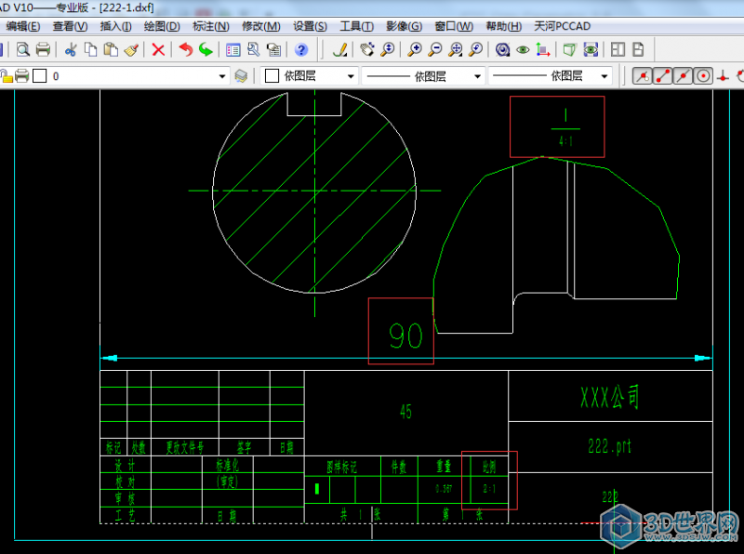This screenshot has width=744, height=554.
Task: Open the viewport layout split icon
Action: click(618, 49)
